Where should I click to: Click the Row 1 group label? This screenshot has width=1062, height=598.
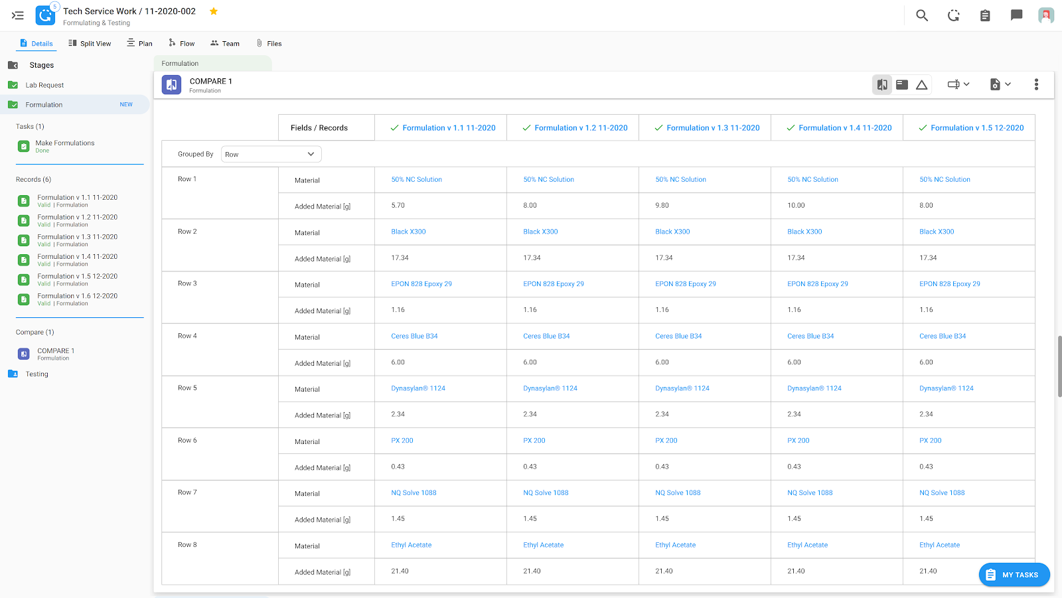click(x=187, y=179)
